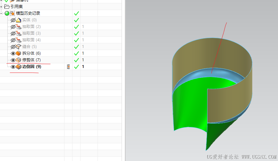Select the 模型历史记录 tree label
The image size is (278, 161).
(28, 13)
